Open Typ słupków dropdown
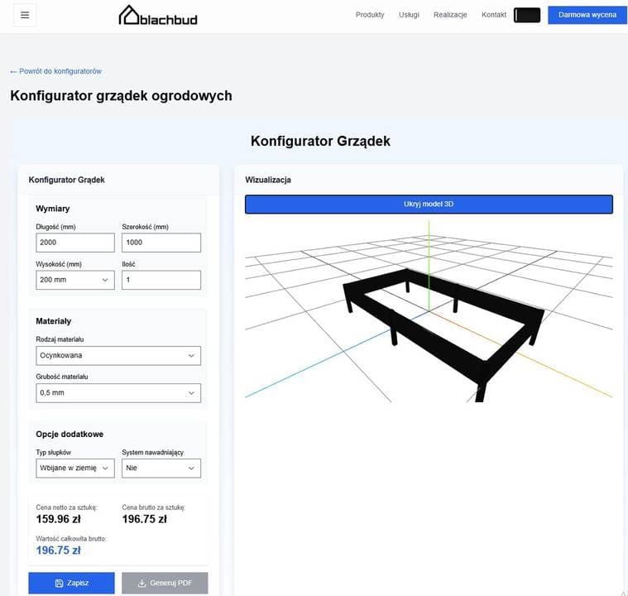The height and width of the screenshot is (596, 628). 75,469
